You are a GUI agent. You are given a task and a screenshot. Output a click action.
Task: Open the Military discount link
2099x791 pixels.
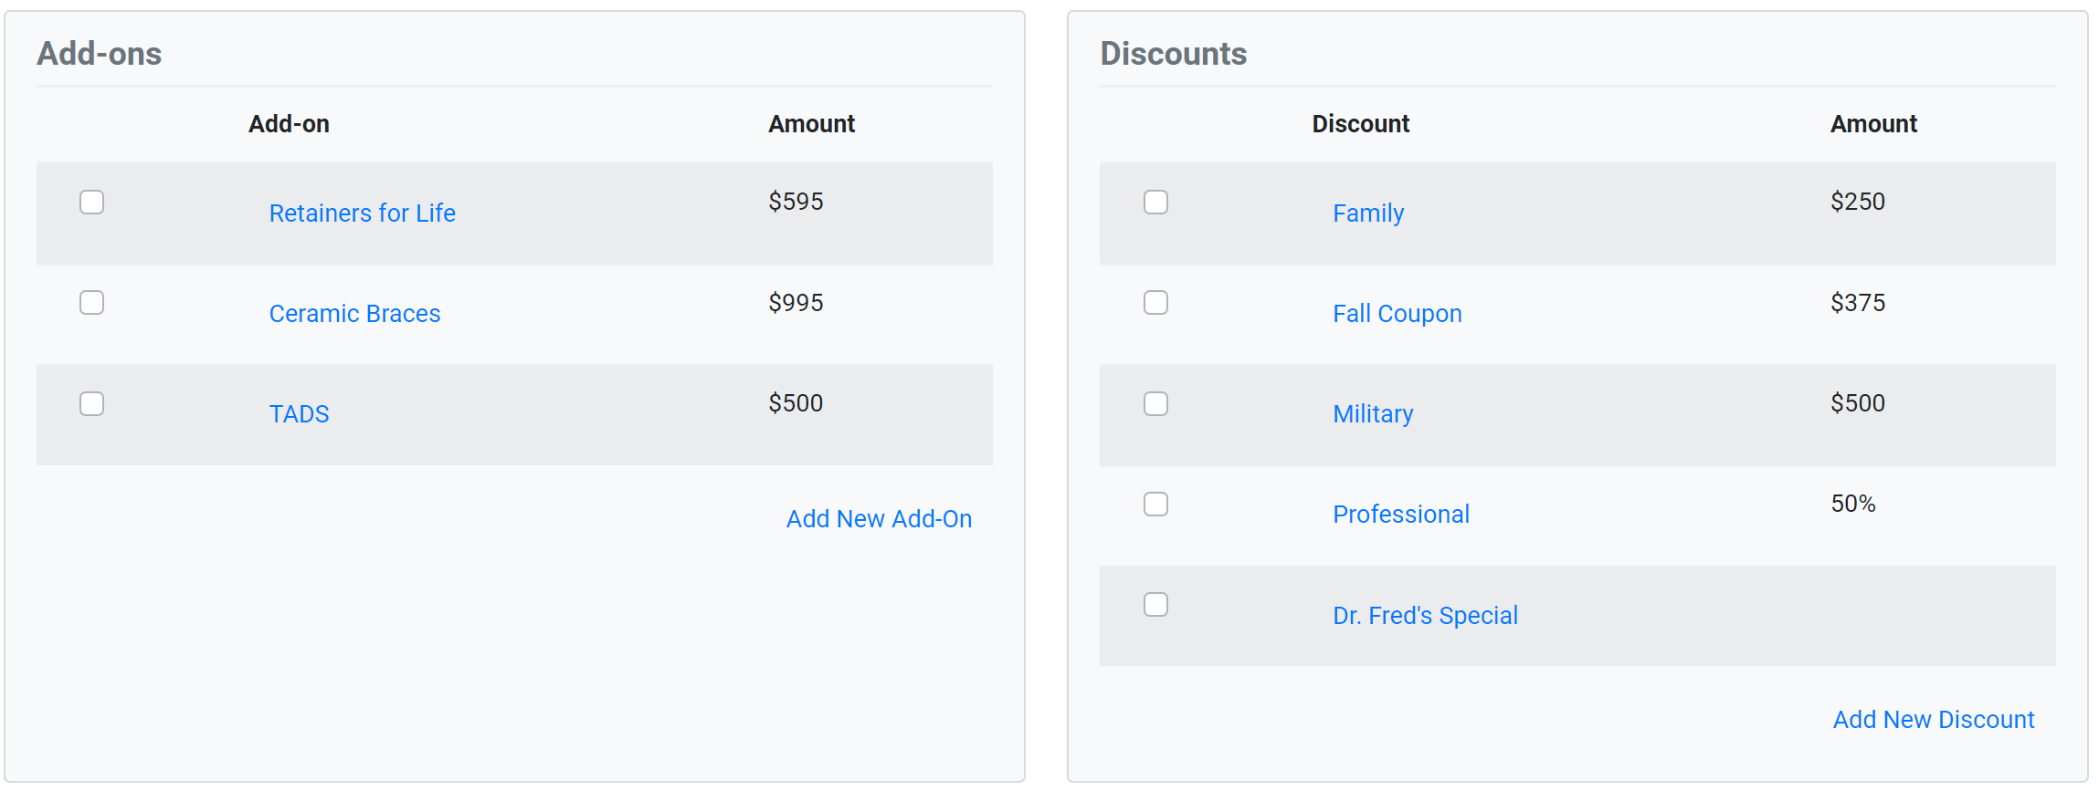(x=1372, y=413)
